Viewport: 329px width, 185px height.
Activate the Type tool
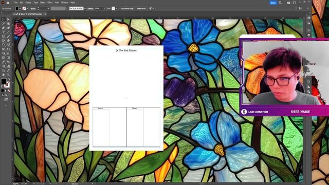[x=4, y=32]
